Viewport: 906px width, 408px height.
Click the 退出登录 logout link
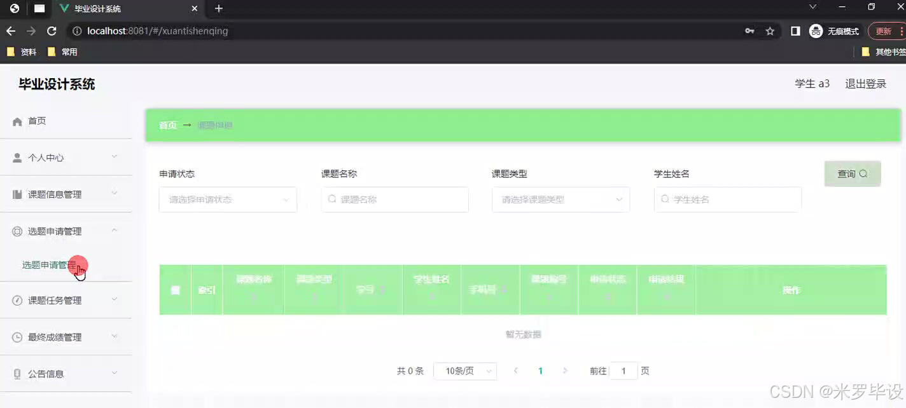tap(865, 83)
